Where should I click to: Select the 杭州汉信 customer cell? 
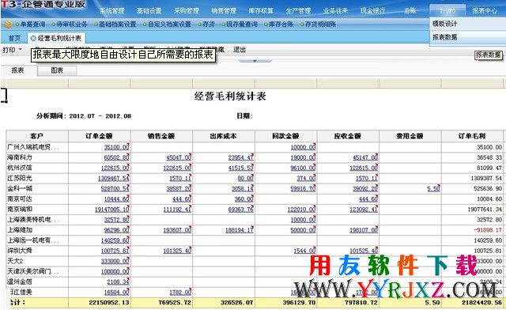point(37,168)
